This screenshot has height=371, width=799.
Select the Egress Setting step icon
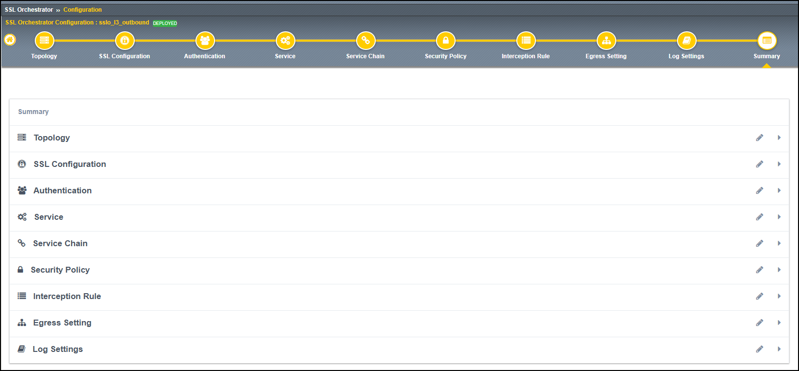(x=606, y=41)
